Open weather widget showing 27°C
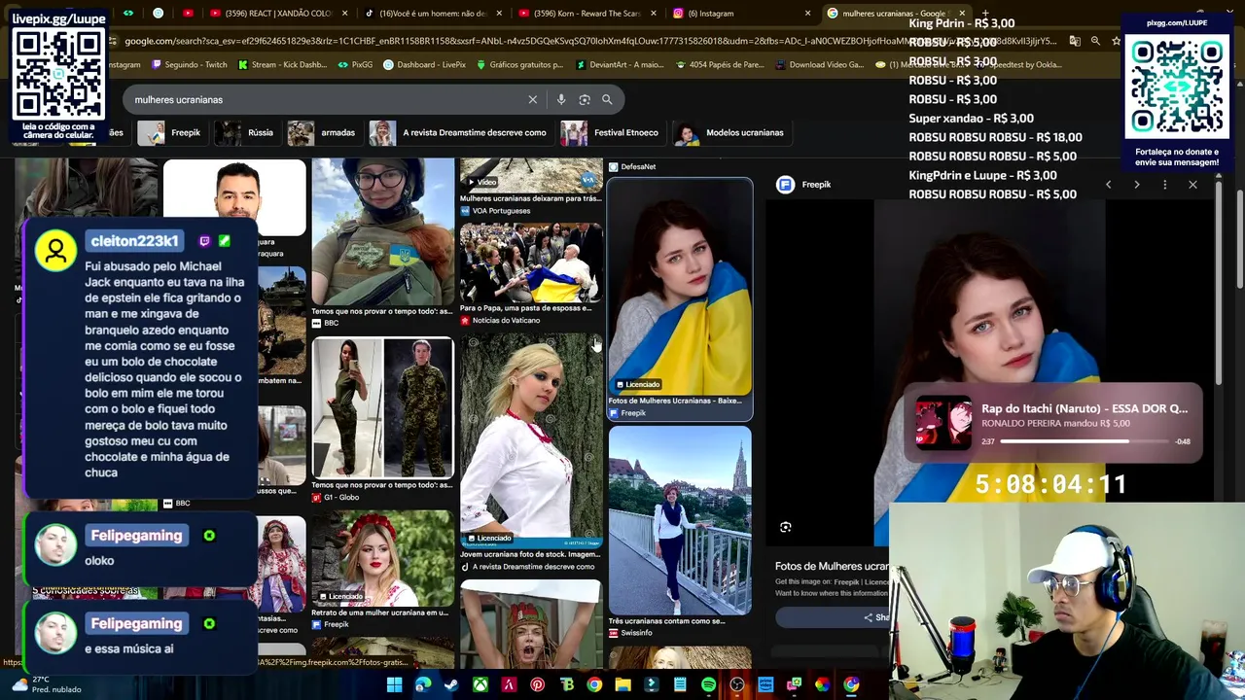 pyautogui.click(x=47, y=684)
